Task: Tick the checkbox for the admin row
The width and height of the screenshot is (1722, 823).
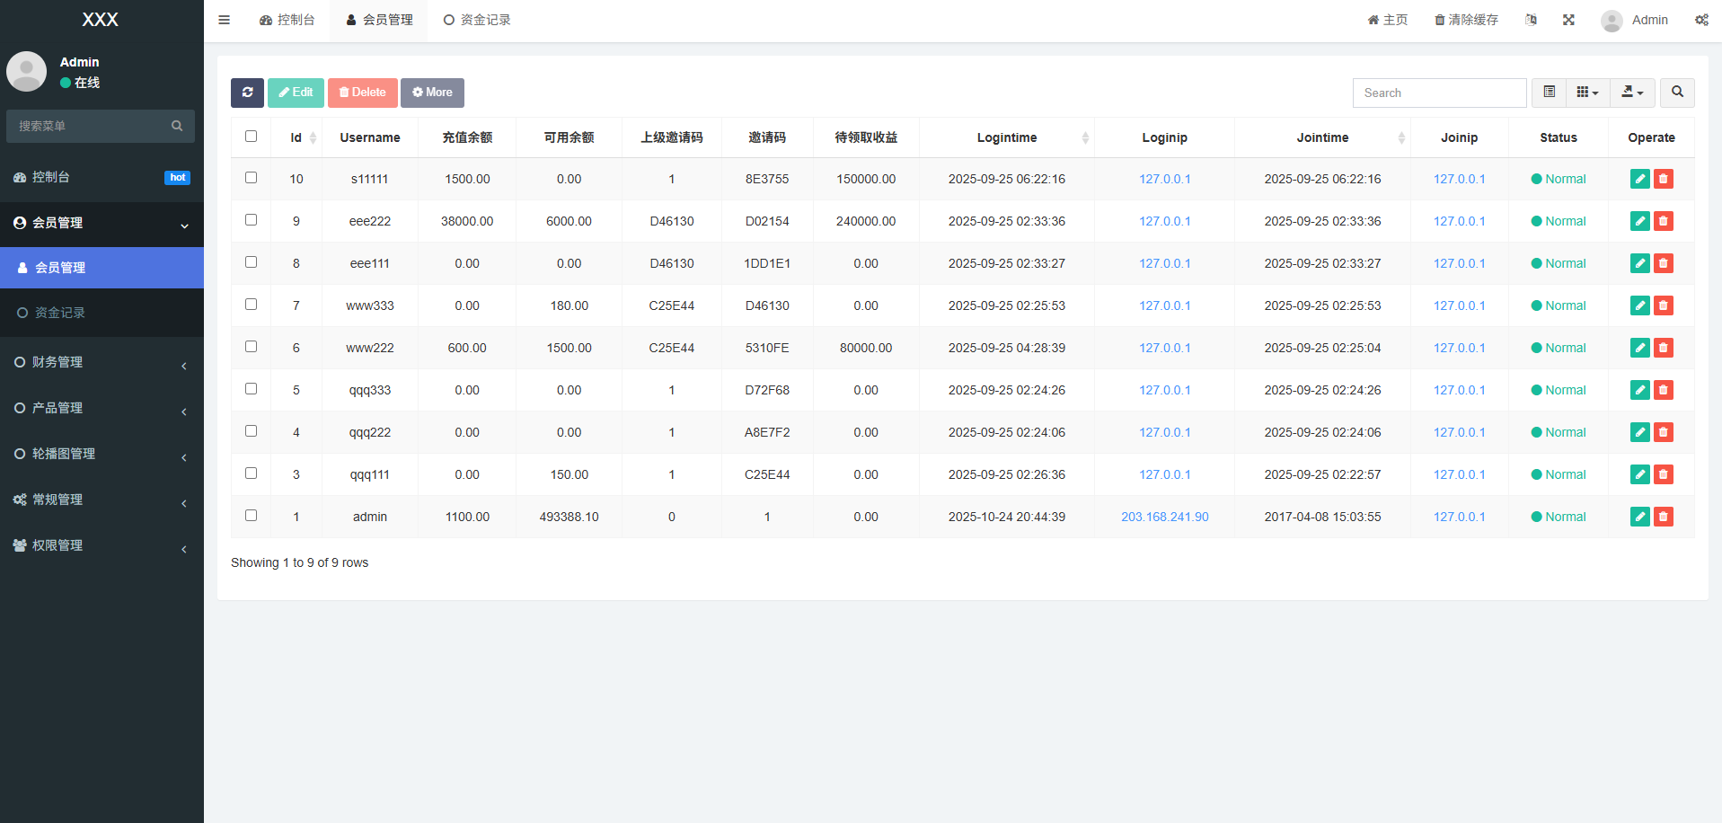Action: point(252,516)
